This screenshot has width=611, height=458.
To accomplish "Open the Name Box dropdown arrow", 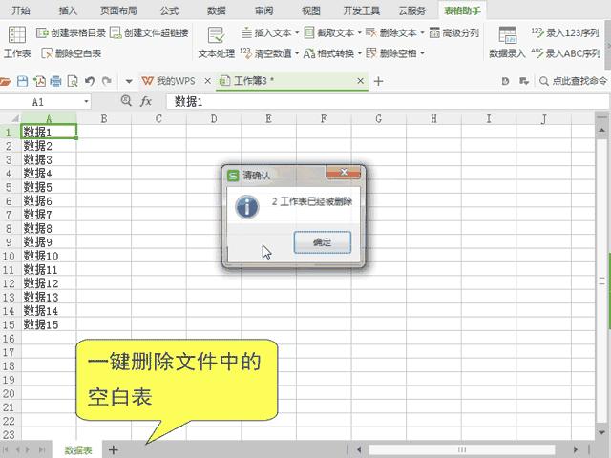I will 86,102.
